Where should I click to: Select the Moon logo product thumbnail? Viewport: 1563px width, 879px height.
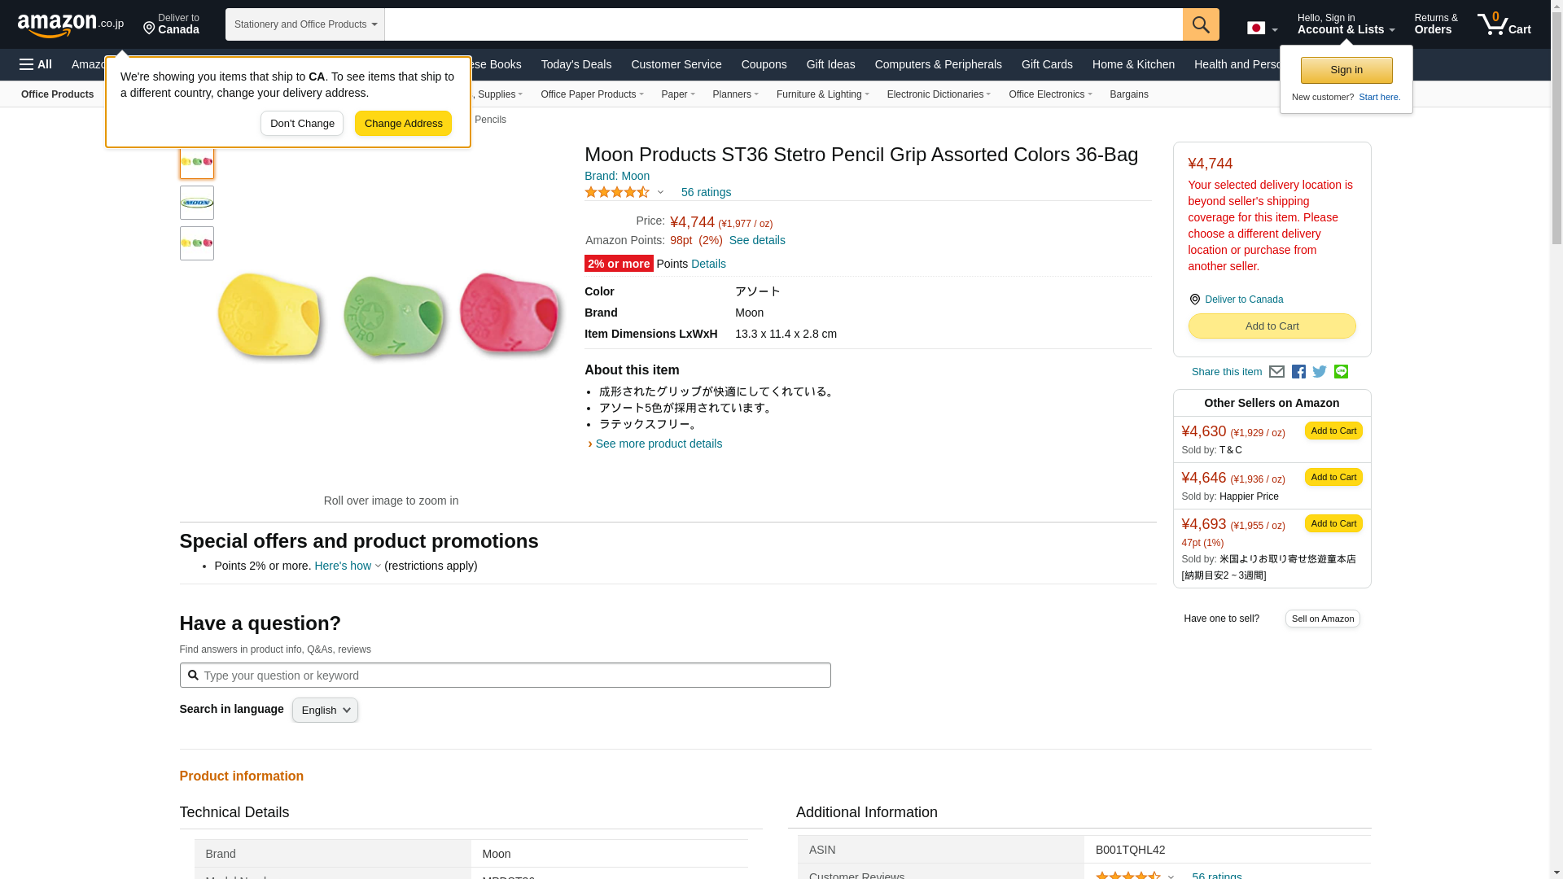click(x=197, y=203)
